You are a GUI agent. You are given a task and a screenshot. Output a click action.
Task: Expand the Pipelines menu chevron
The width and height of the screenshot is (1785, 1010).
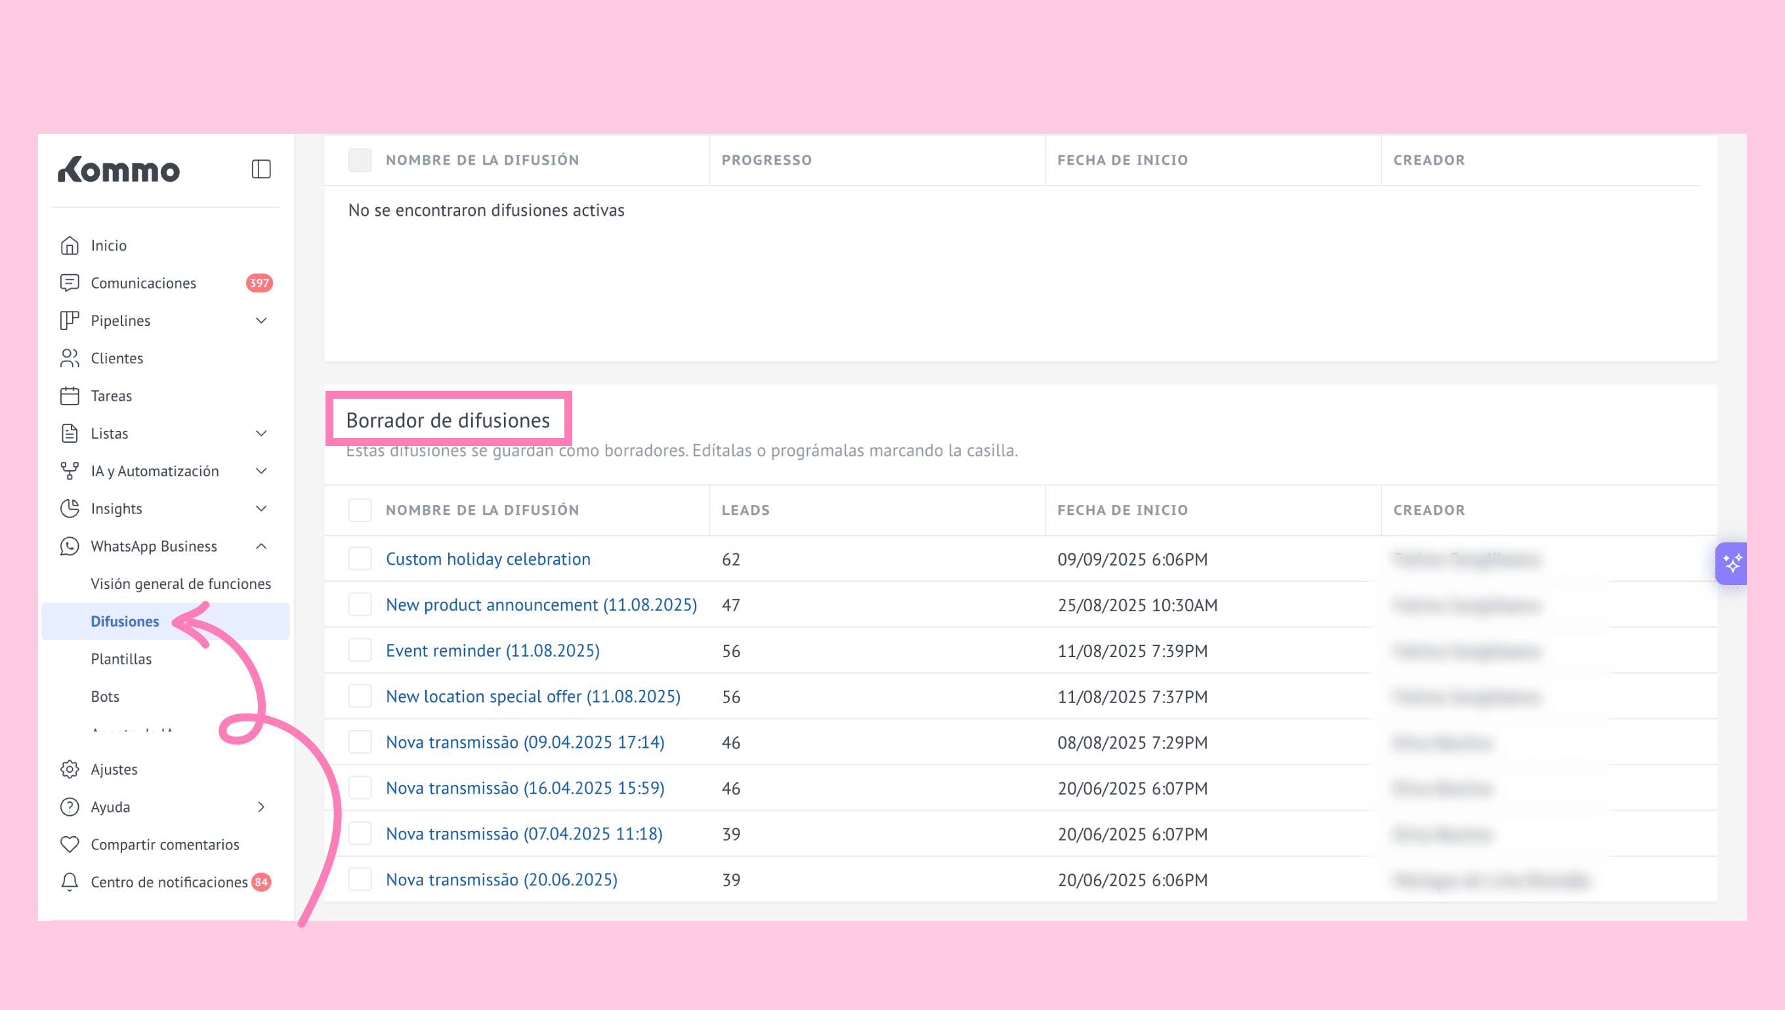click(261, 321)
